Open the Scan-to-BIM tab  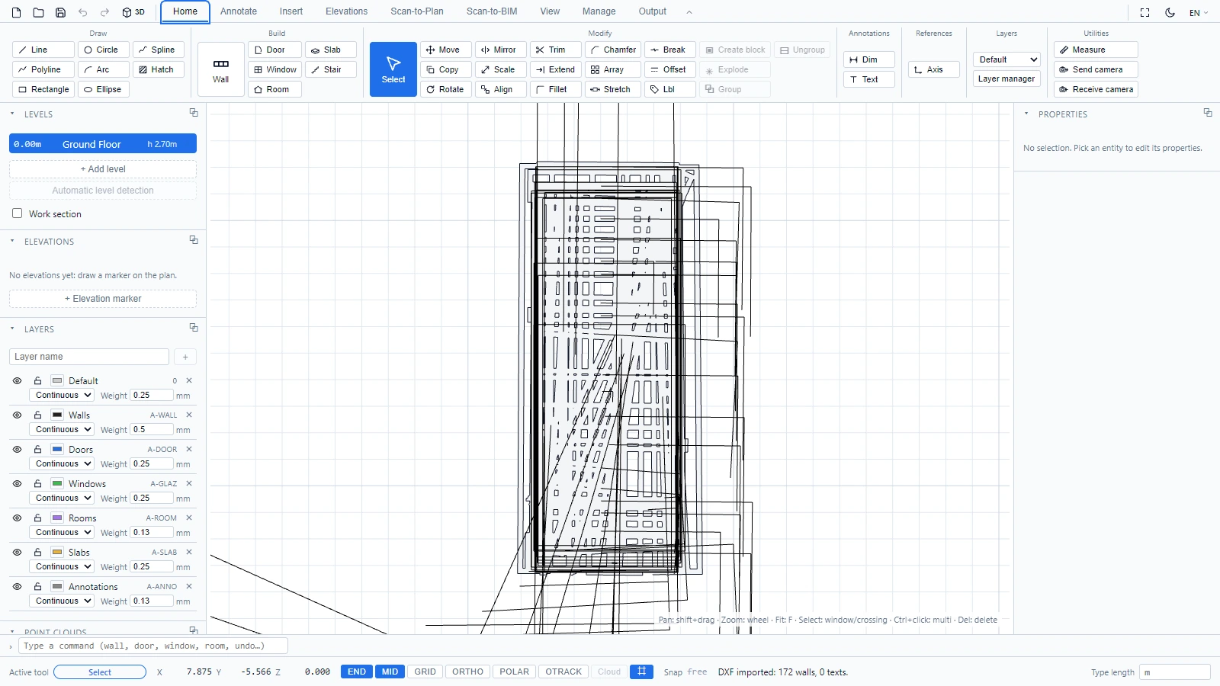tap(492, 11)
